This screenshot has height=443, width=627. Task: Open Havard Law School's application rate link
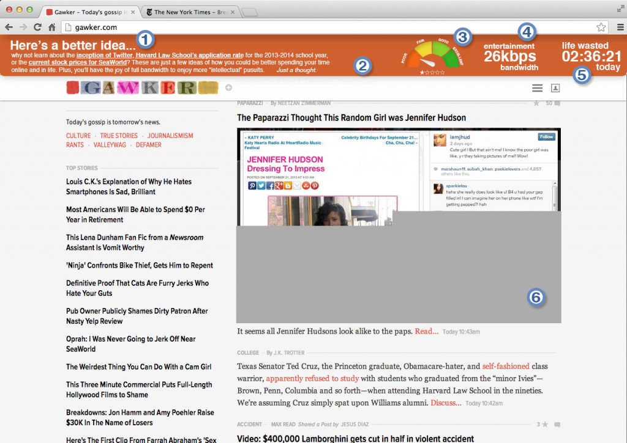[190, 56]
